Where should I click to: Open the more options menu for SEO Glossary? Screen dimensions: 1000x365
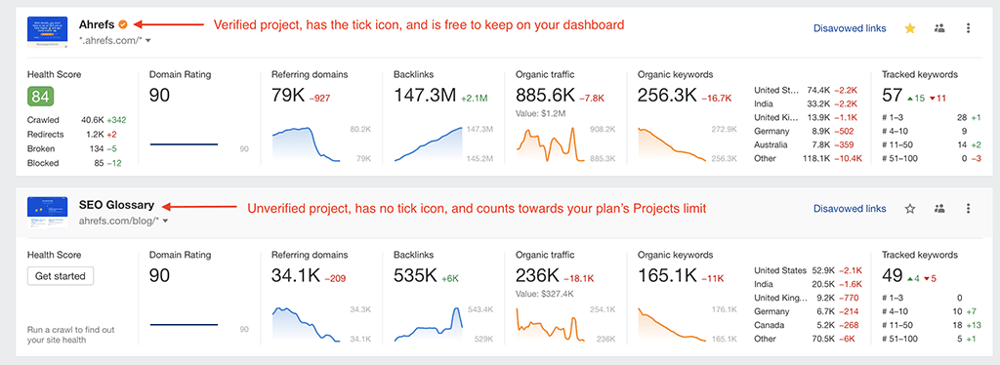pyautogui.click(x=968, y=208)
